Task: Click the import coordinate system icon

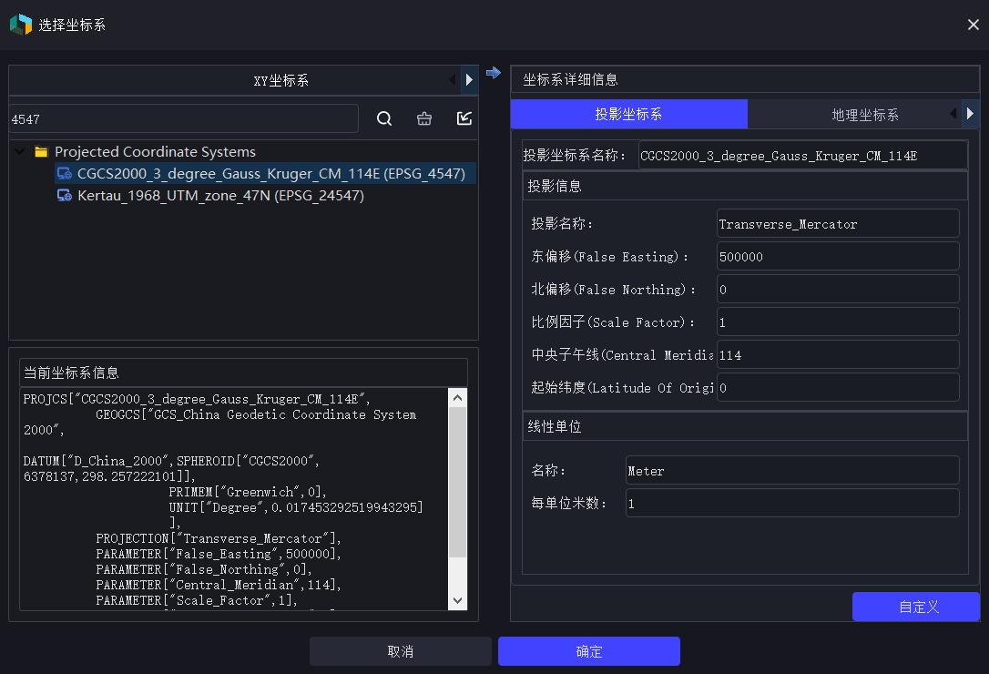Action: 464,118
